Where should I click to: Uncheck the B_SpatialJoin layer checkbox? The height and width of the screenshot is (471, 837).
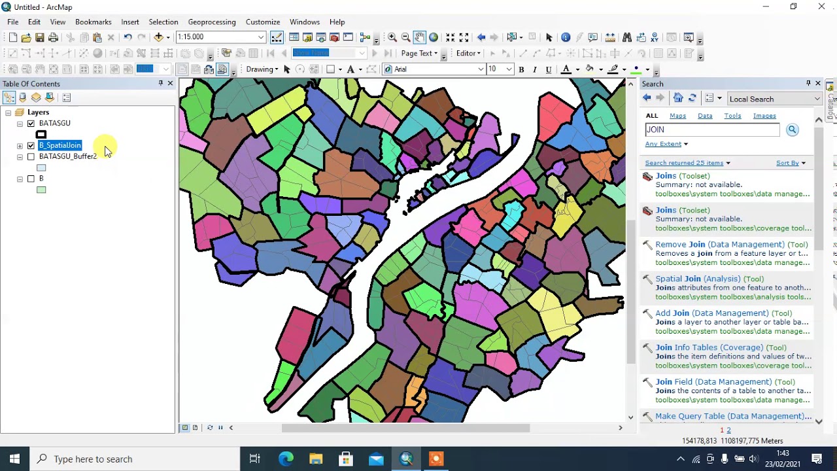31,146
